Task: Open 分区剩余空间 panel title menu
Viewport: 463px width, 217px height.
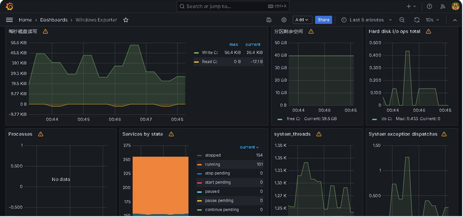Action: [x=288, y=31]
